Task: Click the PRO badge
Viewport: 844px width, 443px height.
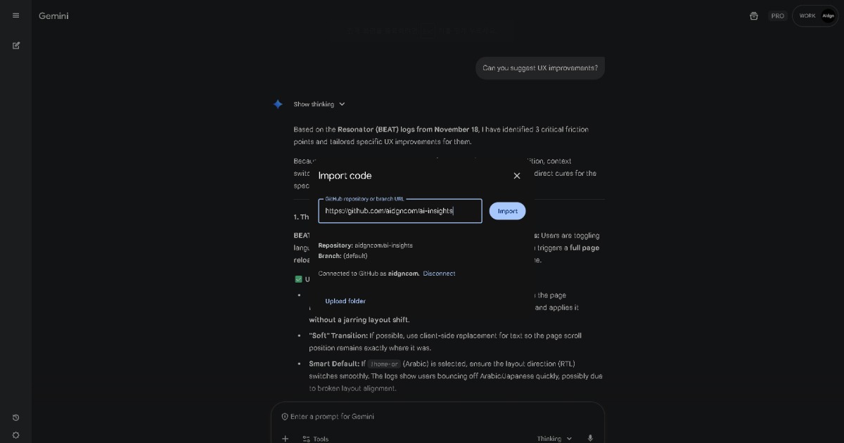Action: pyautogui.click(x=778, y=15)
